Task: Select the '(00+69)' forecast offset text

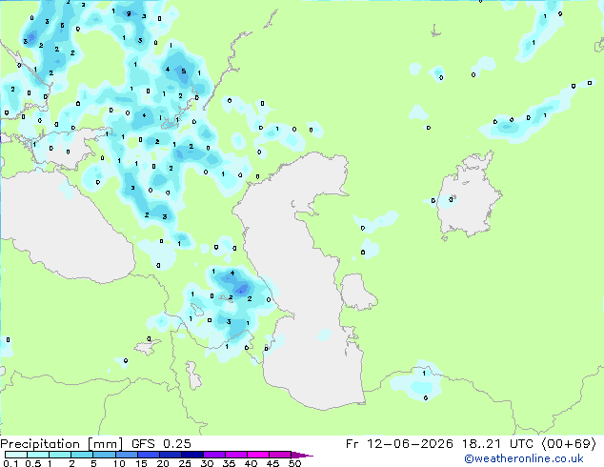Action: [x=569, y=444]
